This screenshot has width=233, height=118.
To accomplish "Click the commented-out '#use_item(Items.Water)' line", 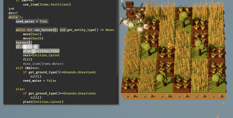I will 43,64.
